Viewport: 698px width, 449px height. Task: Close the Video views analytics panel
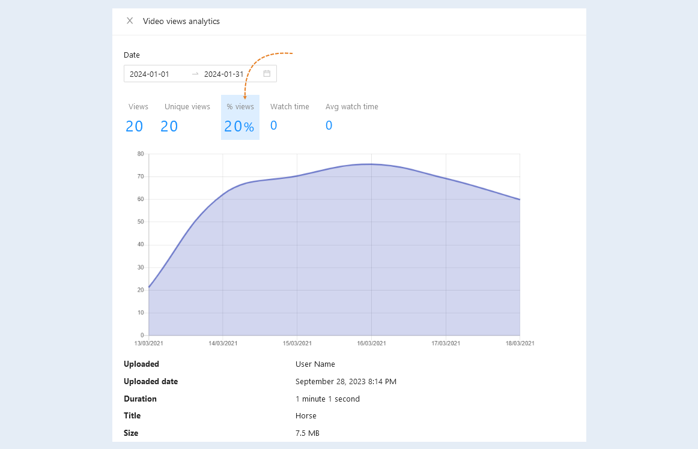pyautogui.click(x=130, y=21)
